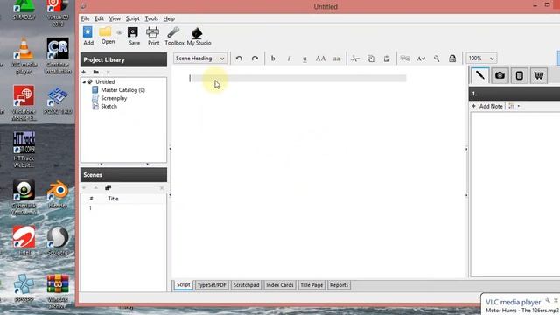Viewport: 560px width, 315px height.
Task: Delete item in Project Library toolbar
Action: (108, 72)
